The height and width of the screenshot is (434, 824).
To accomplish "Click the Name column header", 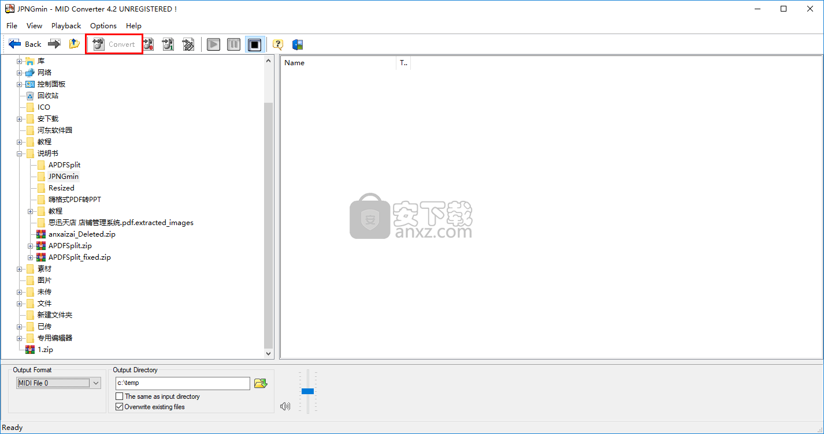I will (339, 63).
